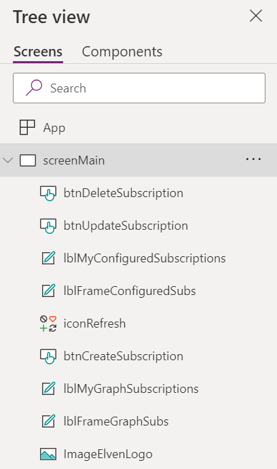Click the label icon beside lblFrameConfiguredSubs

click(48, 291)
